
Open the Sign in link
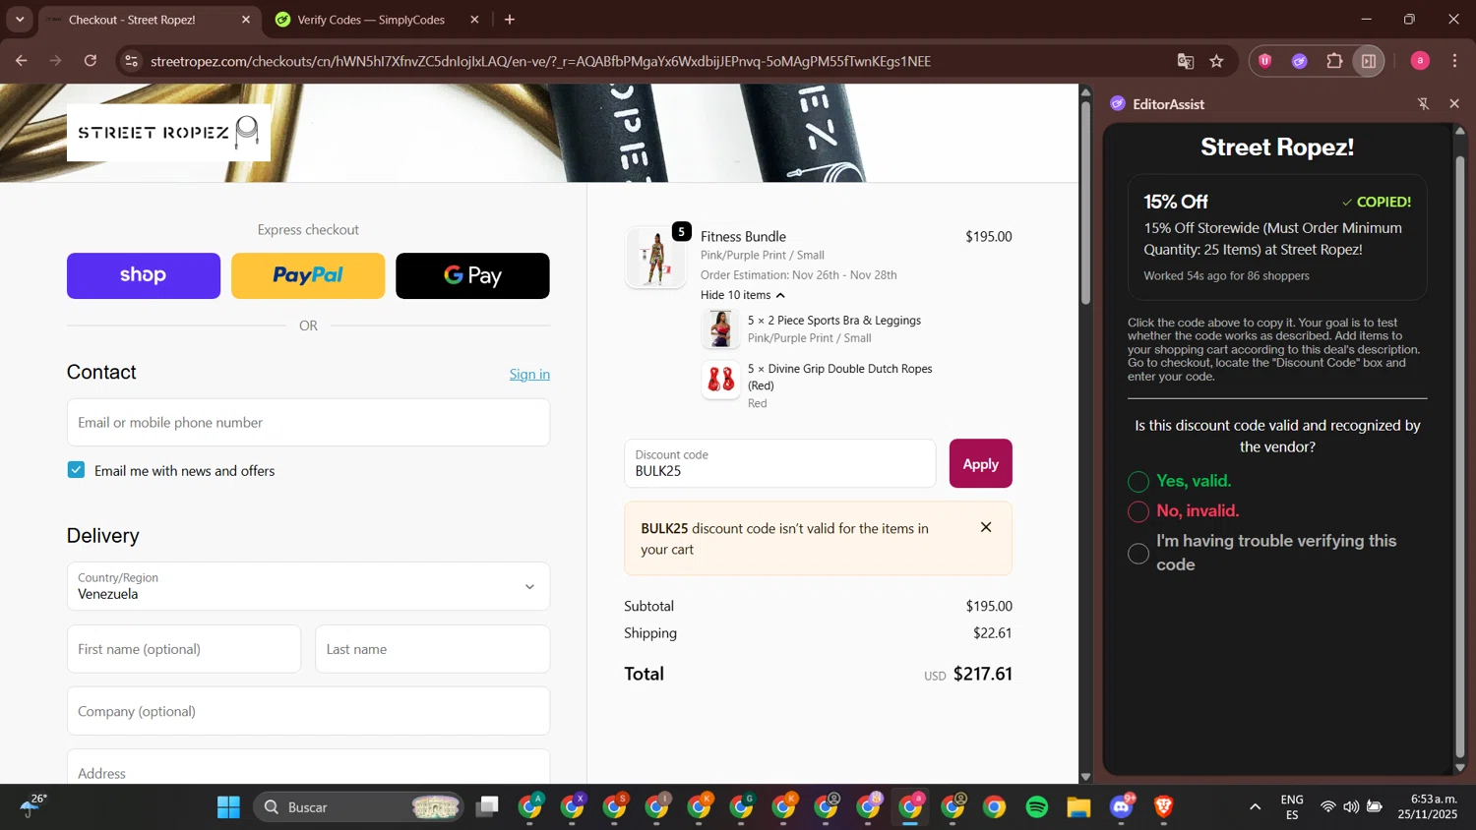pyautogui.click(x=529, y=374)
